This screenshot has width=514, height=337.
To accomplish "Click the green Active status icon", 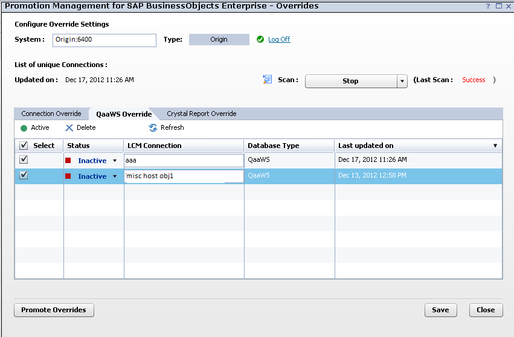I will coord(24,128).
